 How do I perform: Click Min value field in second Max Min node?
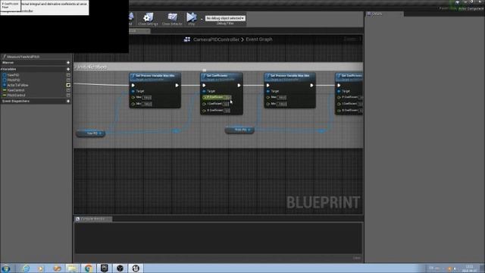[282, 104]
